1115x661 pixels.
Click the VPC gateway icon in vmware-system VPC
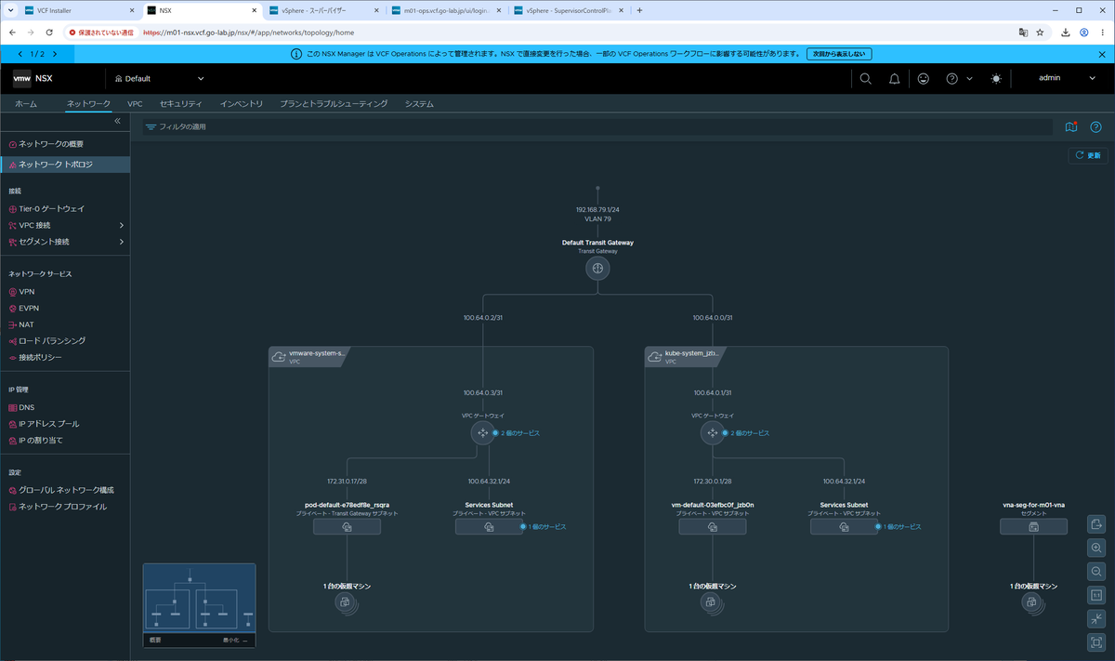tap(482, 432)
